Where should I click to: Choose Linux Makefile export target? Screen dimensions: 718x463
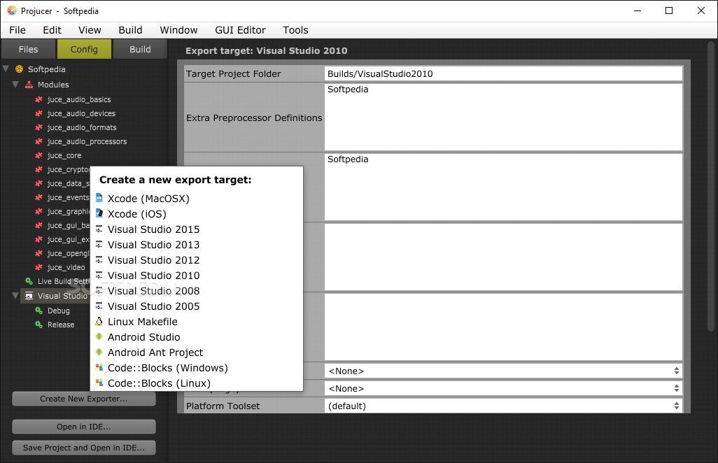(197, 322)
